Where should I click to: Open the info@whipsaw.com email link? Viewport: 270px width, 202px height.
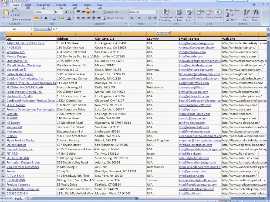pyautogui.click(x=192, y=52)
